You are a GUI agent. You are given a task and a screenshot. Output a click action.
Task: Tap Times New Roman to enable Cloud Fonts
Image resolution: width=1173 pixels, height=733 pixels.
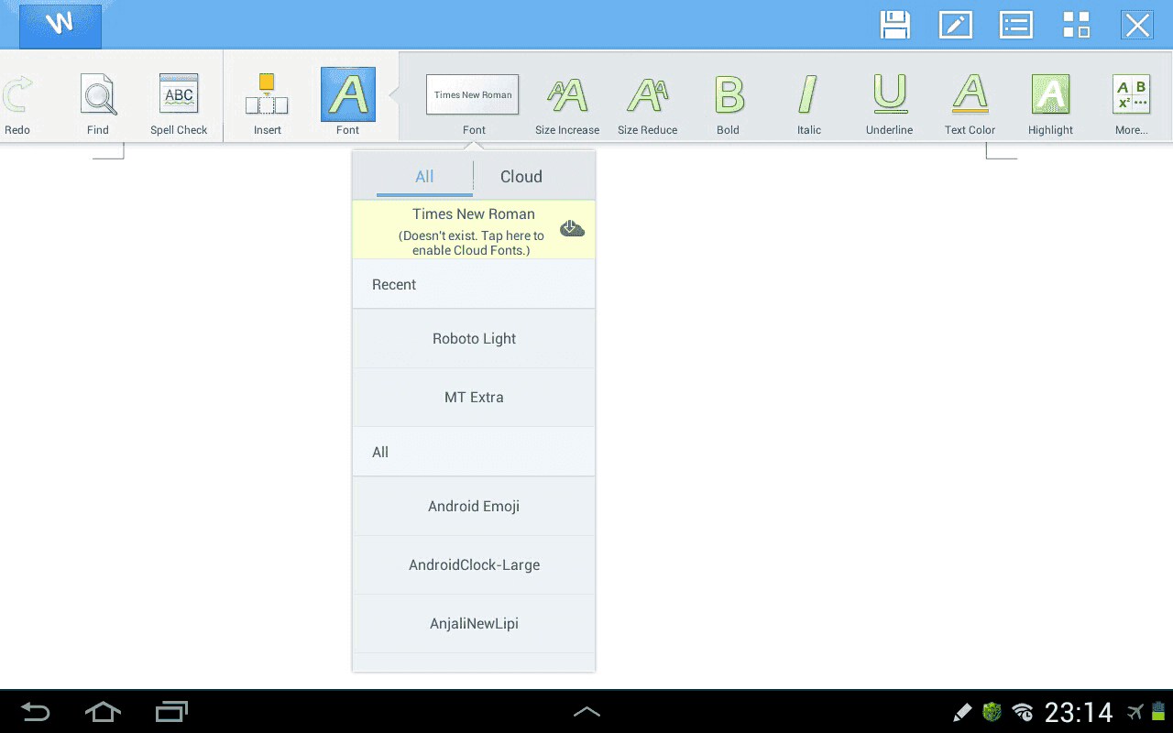pos(474,230)
